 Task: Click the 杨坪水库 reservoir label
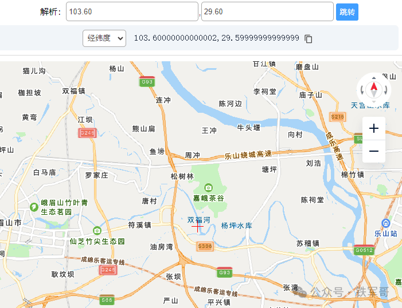(237, 226)
